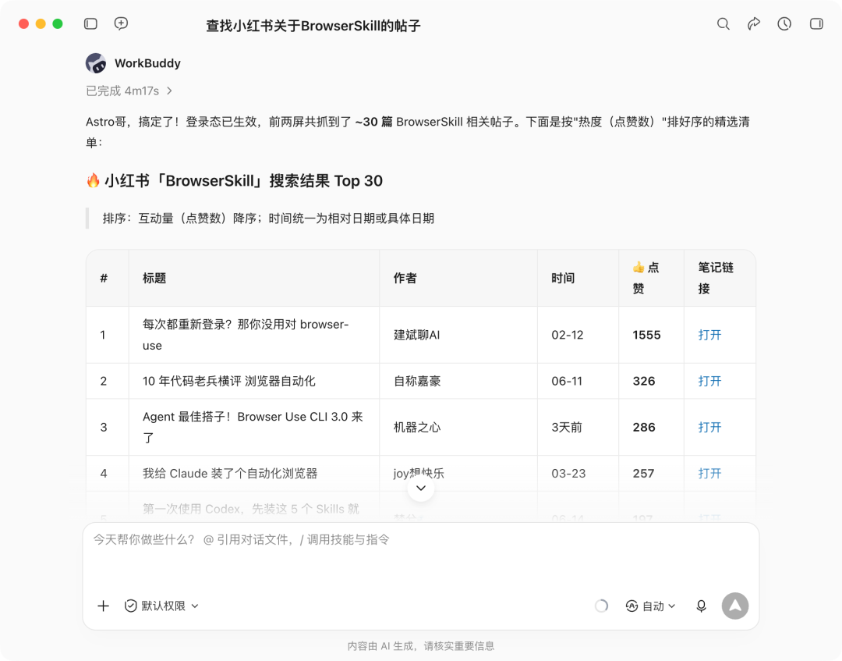Expand the 已完成 4m17s details
The height and width of the screenshot is (661, 842).
129,91
